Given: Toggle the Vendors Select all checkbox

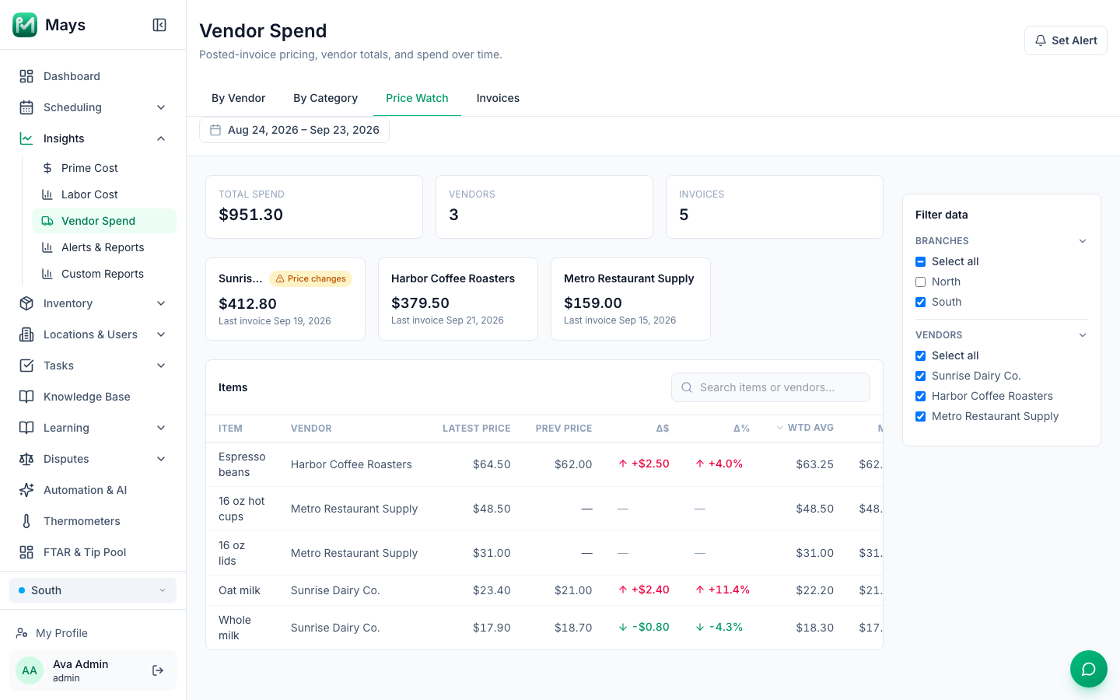Looking at the screenshot, I should pos(921,355).
